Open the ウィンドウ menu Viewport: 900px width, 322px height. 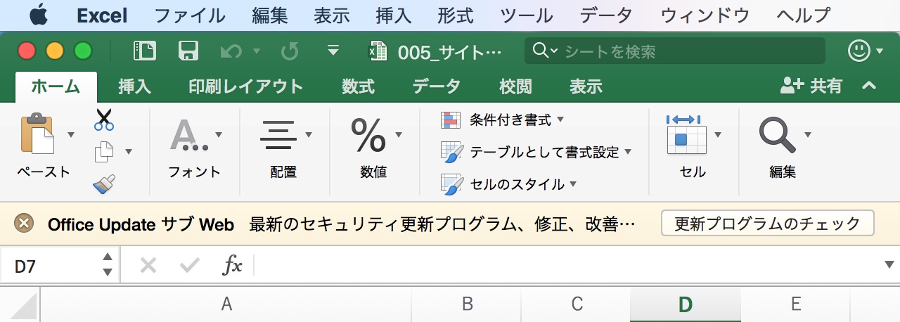click(705, 15)
